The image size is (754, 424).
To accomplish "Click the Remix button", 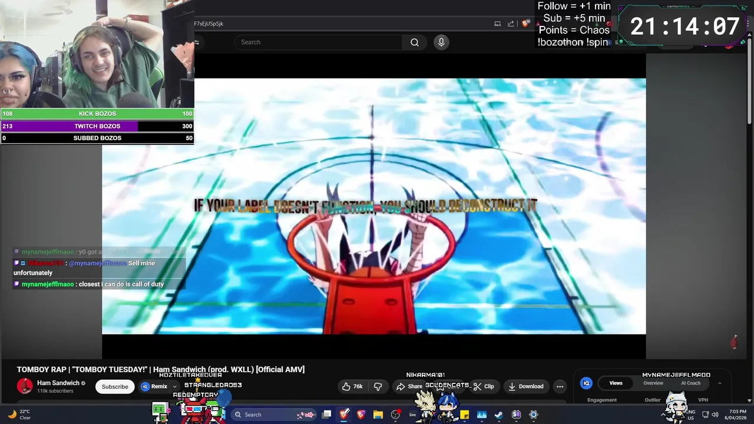I will tap(154, 386).
